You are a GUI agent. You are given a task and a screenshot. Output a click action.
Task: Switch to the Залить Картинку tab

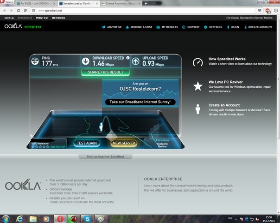pyautogui.click(x=121, y=4)
